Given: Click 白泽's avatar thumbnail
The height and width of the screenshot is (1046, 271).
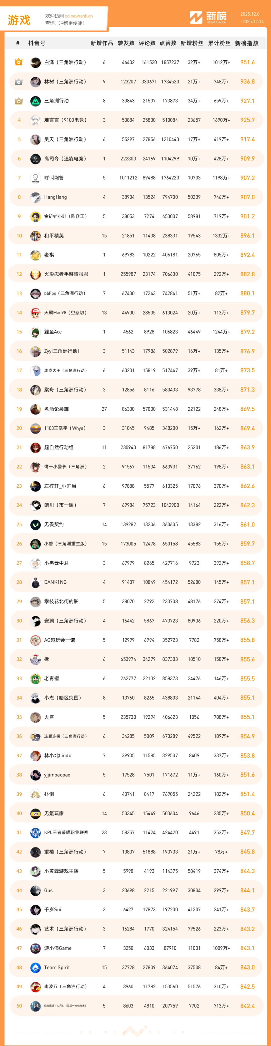Looking at the screenshot, I should click(36, 62).
